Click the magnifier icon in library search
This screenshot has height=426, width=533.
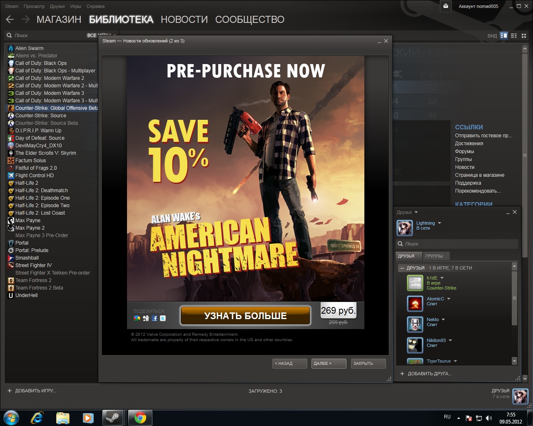9,35
